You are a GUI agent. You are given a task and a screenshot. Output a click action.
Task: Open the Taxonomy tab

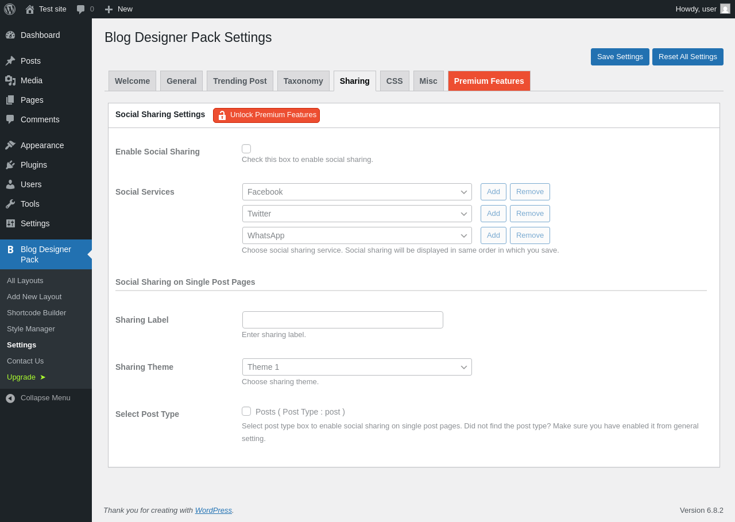303,81
